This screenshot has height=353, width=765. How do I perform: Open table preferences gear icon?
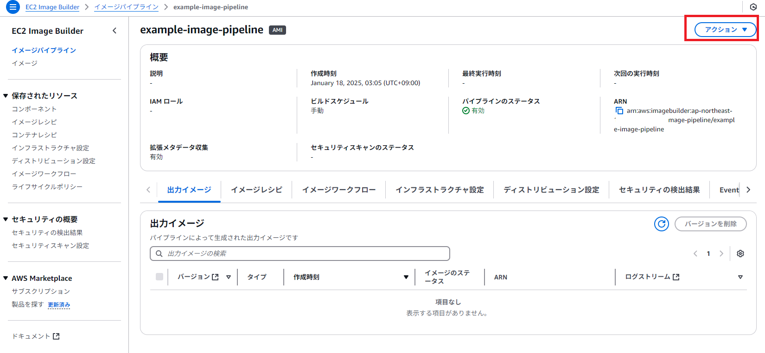pyautogui.click(x=740, y=254)
